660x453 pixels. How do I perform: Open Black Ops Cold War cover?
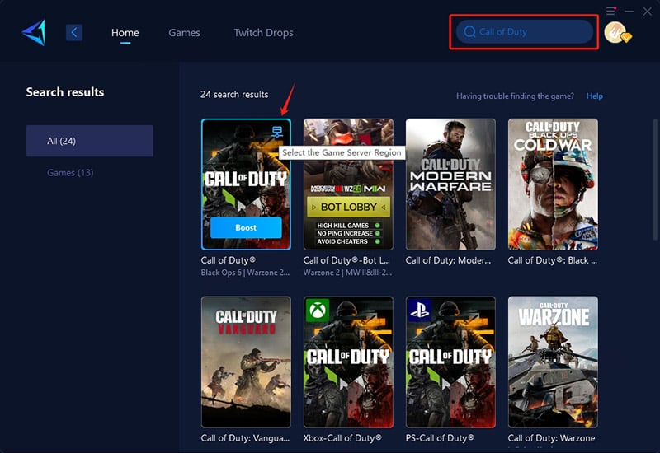tap(553, 184)
